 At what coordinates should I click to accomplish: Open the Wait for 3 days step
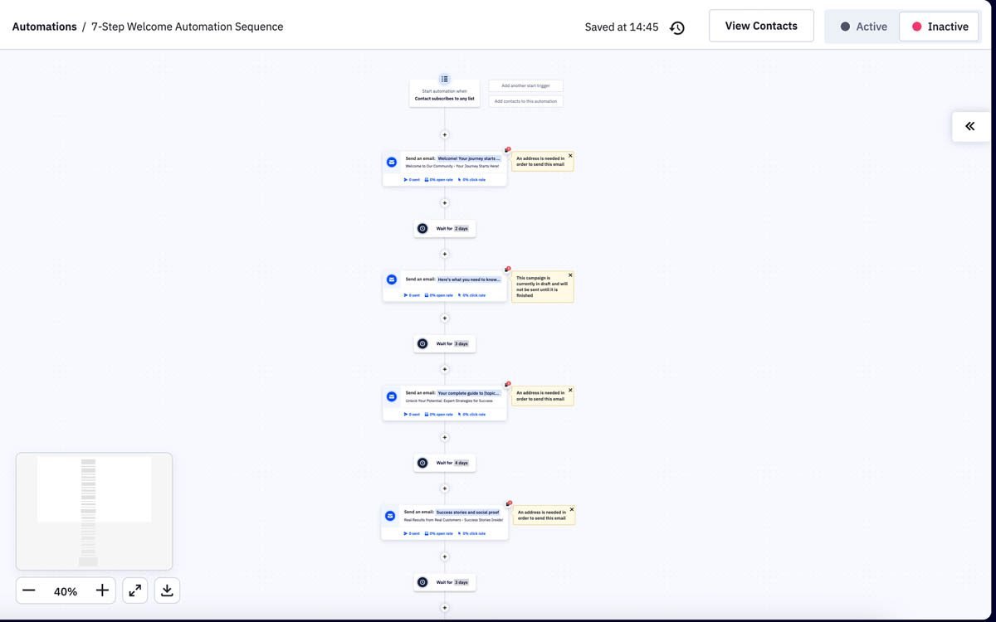[x=445, y=343]
